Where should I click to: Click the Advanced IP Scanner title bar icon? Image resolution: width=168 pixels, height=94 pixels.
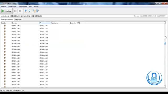click(1, 4)
